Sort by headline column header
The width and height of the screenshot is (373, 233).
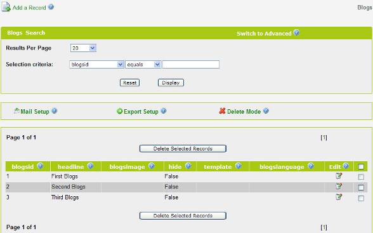(70, 167)
